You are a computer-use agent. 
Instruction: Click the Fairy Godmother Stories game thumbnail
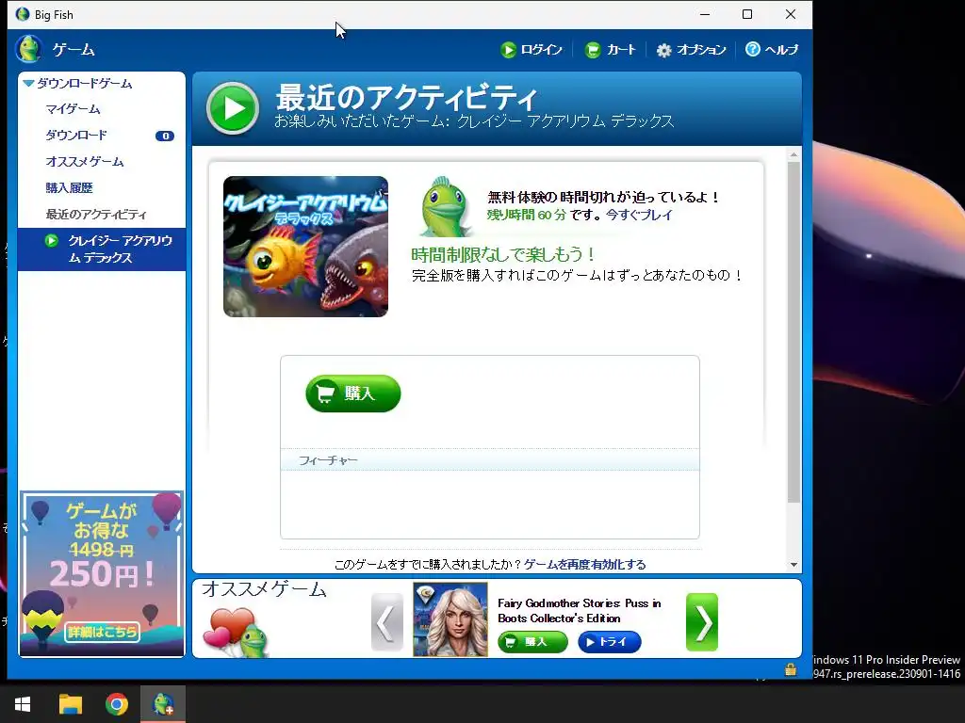click(450, 619)
